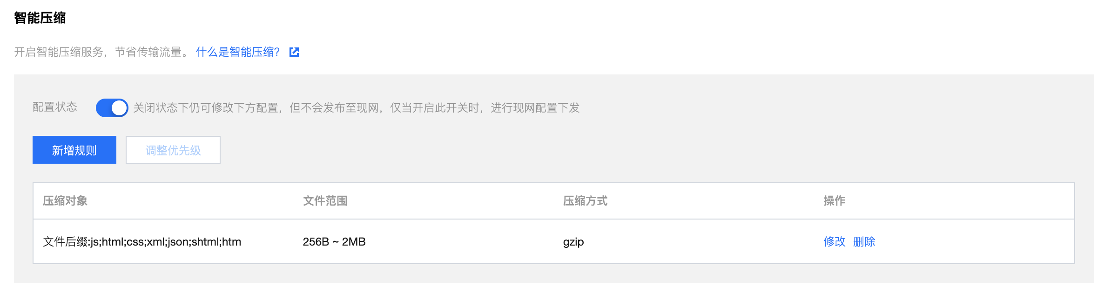
Task: Click the 智能压缩 section title
Action: tap(40, 18)
